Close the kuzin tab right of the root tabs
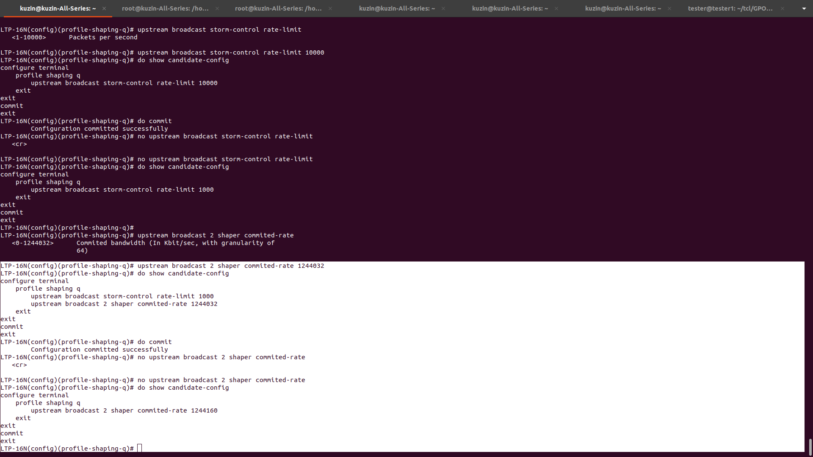The image size is (813, 457). [443, 8]
